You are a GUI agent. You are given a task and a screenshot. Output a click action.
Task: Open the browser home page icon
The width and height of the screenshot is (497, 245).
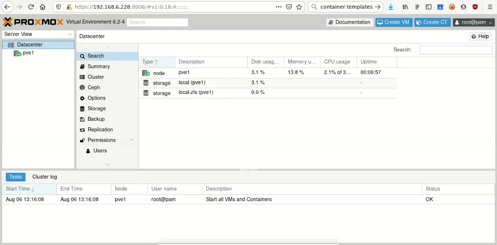tap(42, 7)
